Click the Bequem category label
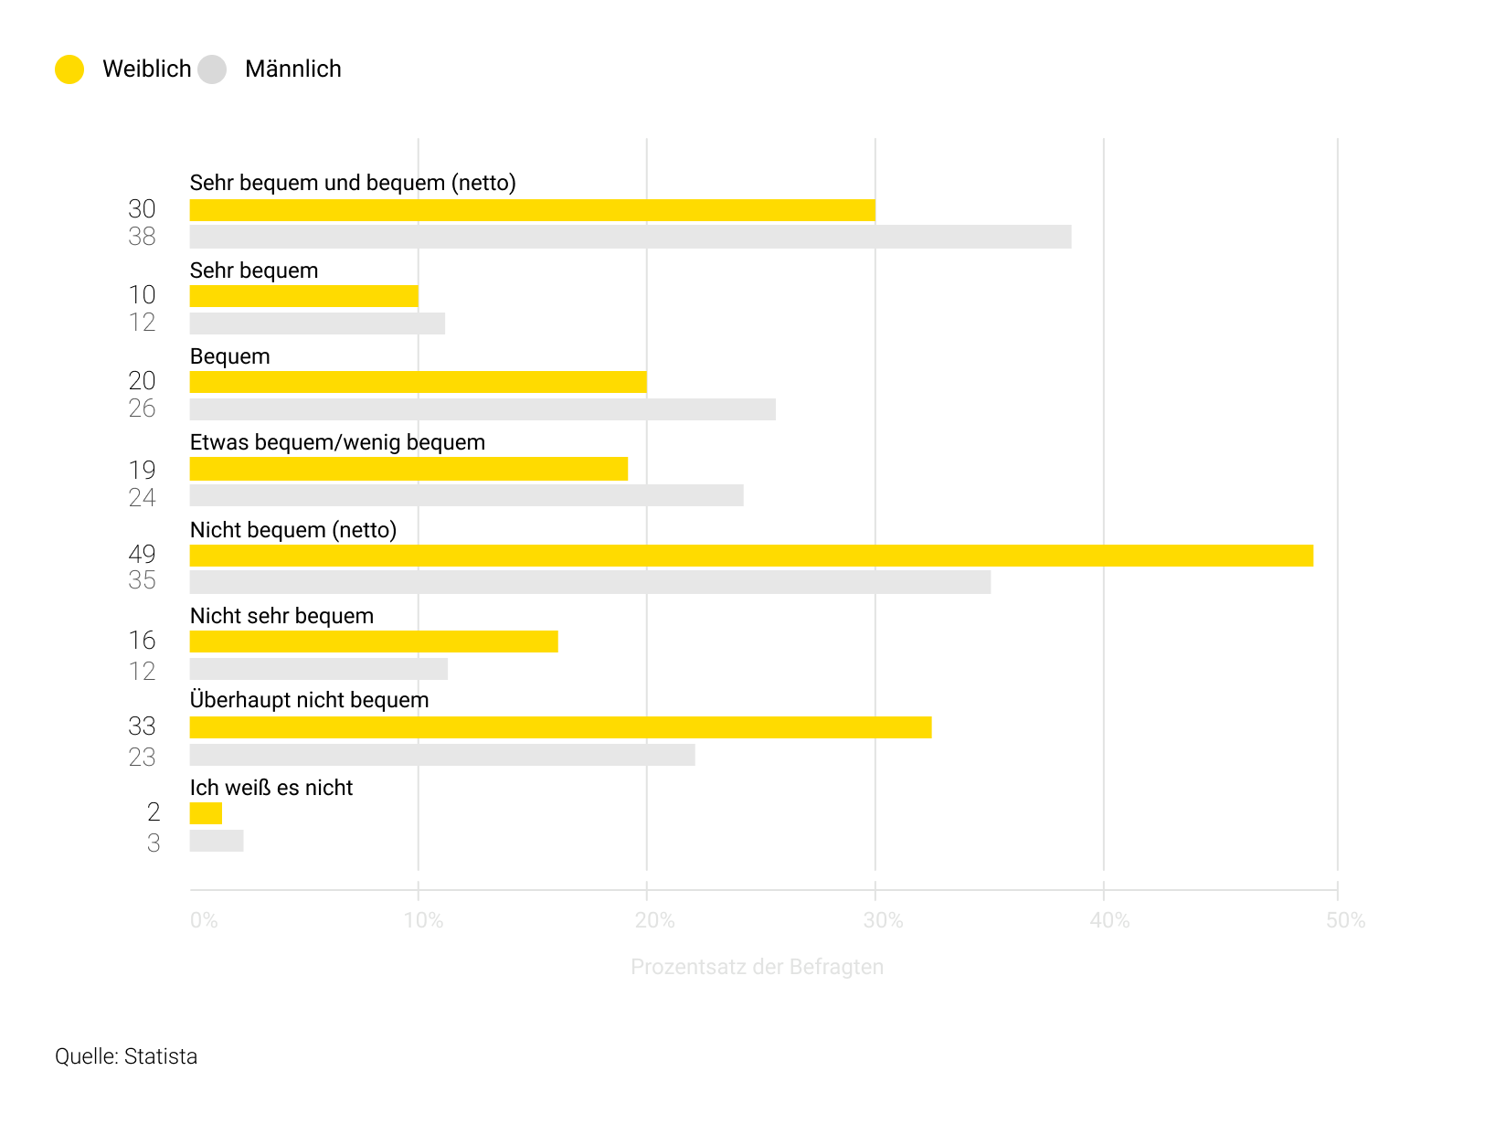The height and width of the screenshot is (1124, 1506). (229, 356)
